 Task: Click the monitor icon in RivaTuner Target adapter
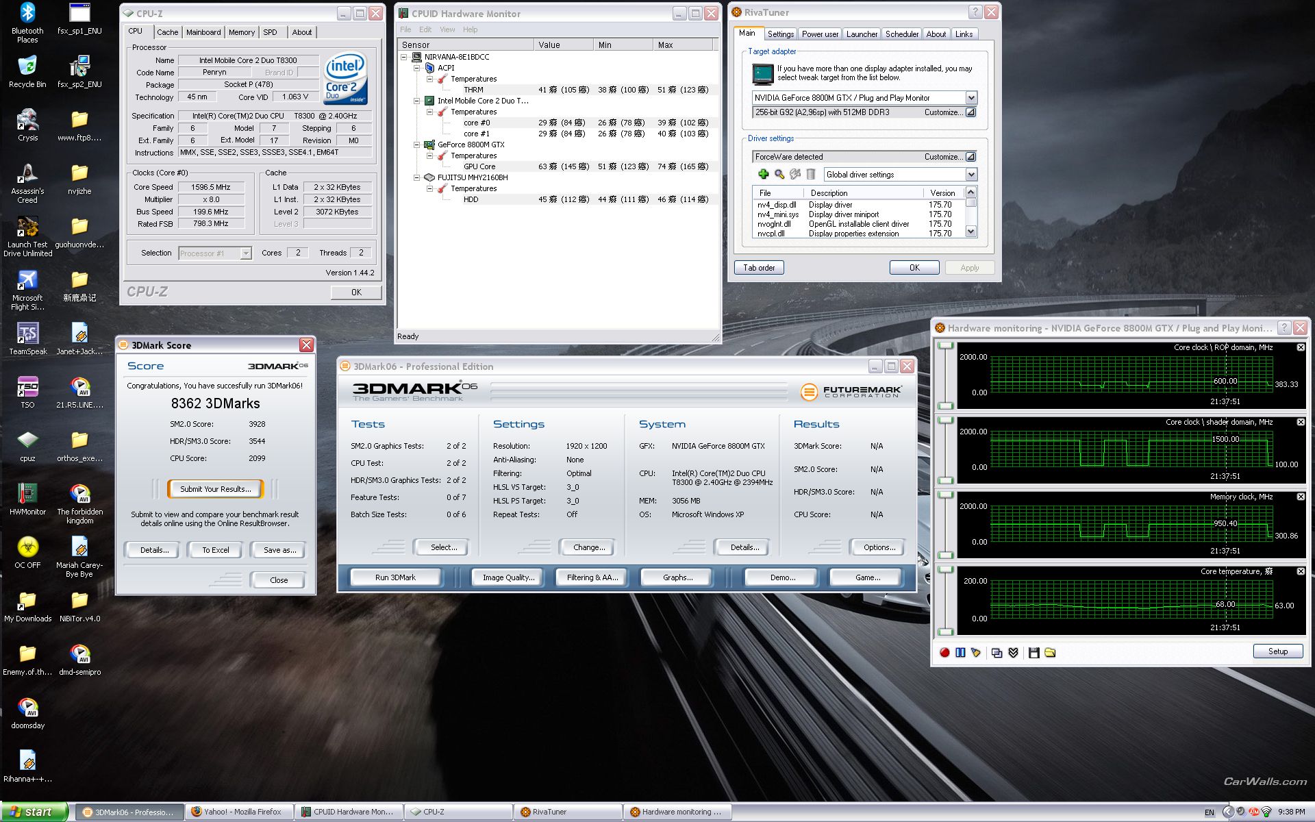coord(762,73)
